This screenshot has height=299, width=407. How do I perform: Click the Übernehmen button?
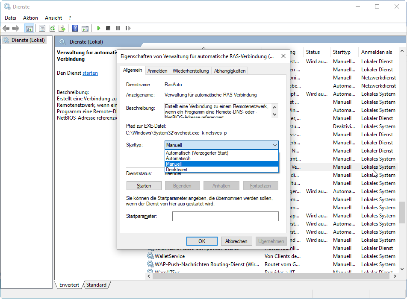point(271,241)
